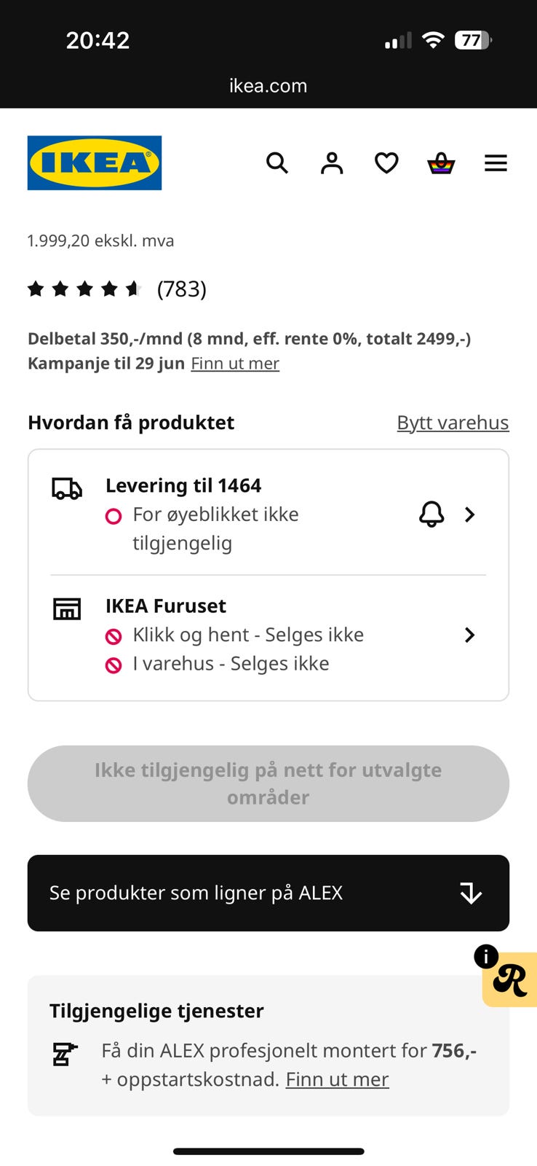Click the "Bytt varehus" link
Screen dimensions: 537x1166
pos(453,423)
